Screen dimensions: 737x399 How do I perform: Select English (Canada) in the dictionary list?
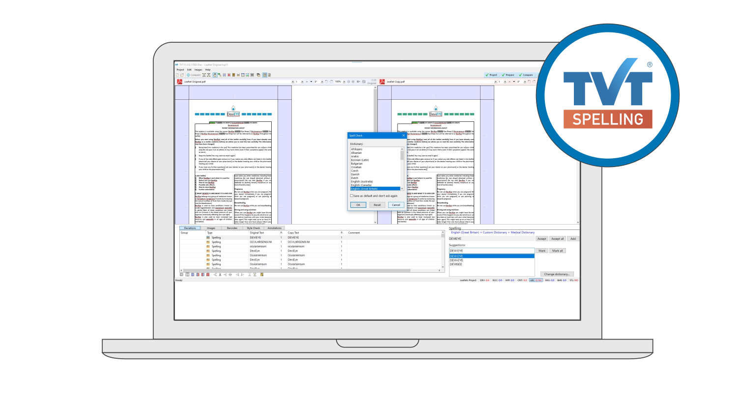click(375, 185)
